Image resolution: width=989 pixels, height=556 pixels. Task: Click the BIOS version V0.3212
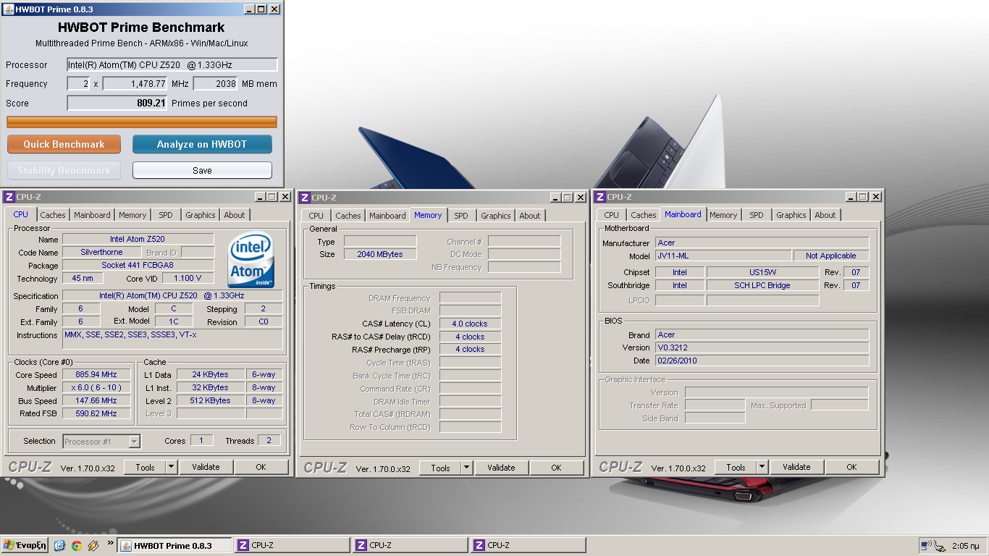pos(762,347)
